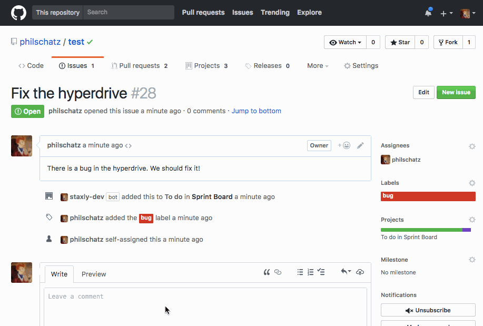This screenshot has height=326, width=483.
Task: Insert a bulleted list
Action: pyautogui.click(x=300, y=272)
